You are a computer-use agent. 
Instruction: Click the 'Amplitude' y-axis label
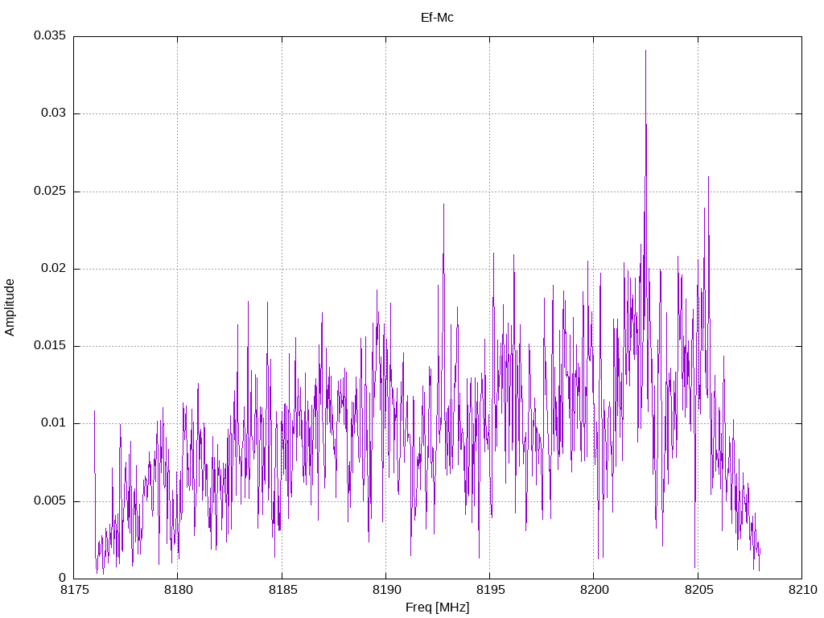(x=10, y=307)
